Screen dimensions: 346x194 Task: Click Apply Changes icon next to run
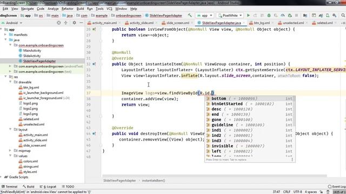pyautogui.click(x=255, y=16)
